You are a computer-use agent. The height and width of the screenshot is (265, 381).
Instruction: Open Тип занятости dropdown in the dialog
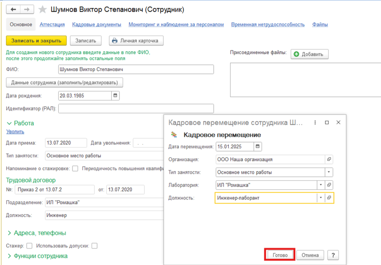coord(329,172)
